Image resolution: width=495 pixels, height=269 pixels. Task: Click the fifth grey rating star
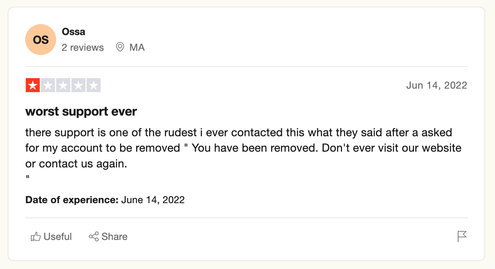93,85
